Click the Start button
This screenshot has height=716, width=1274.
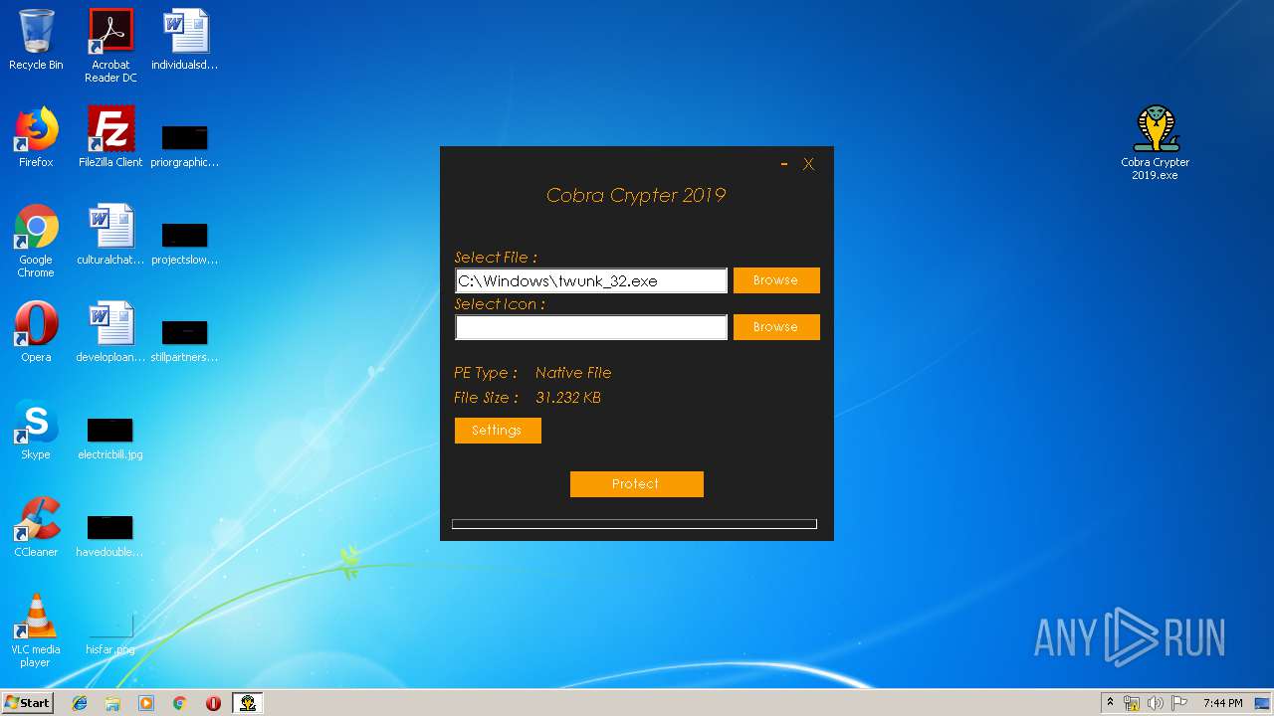click(27, 703)
